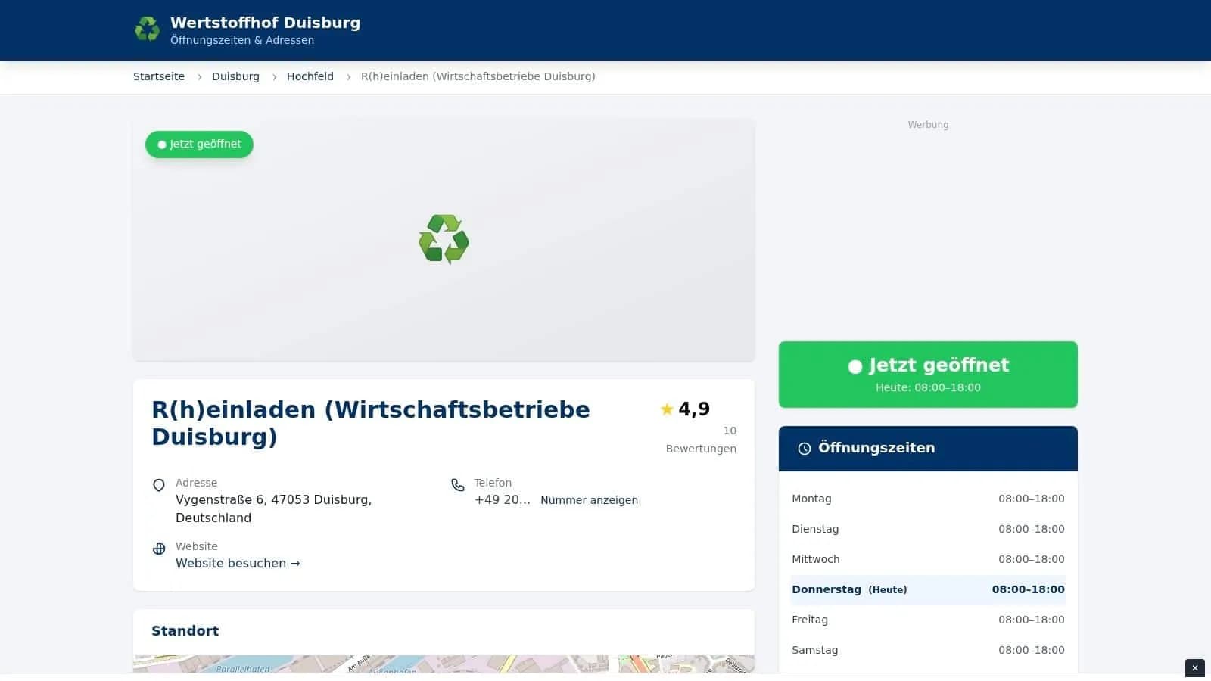1211x681 pixels.
Task: Click the large recycling symbol in the placeholder image
Action: coord(444,239)
